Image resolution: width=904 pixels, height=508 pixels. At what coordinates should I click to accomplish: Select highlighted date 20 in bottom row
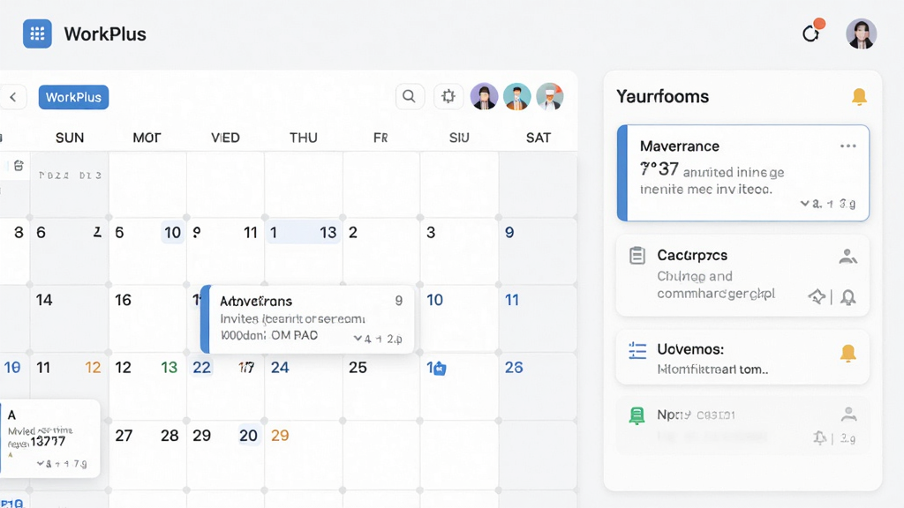point(248,436)
